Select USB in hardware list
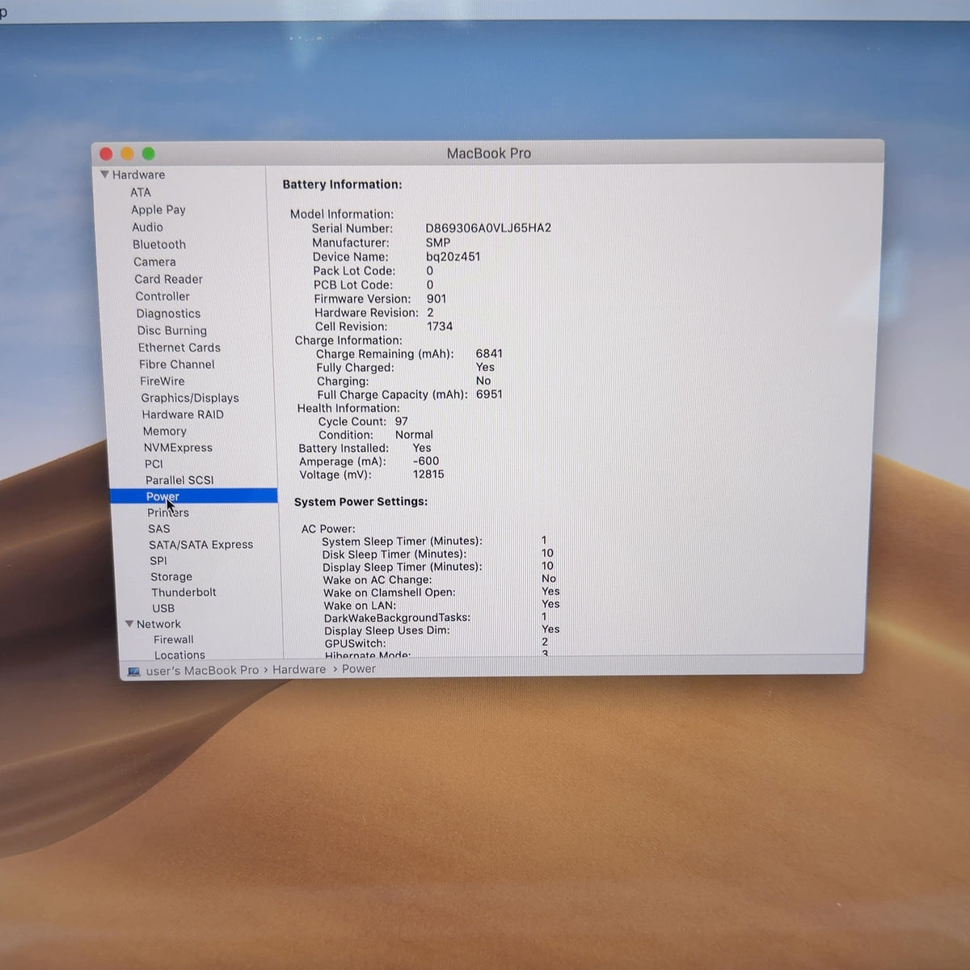This screenshot has width=970, height=970. 163,609
